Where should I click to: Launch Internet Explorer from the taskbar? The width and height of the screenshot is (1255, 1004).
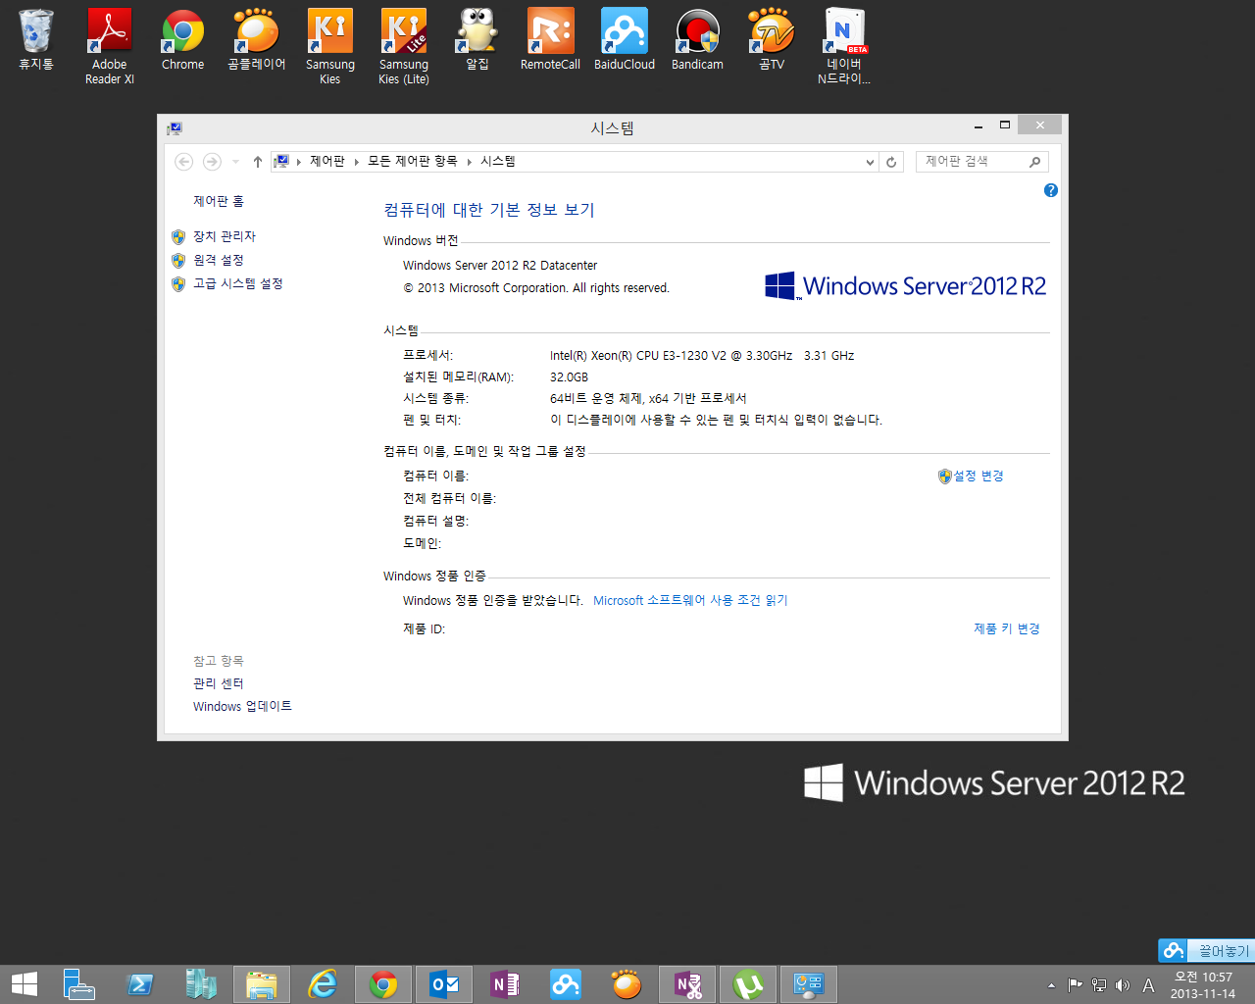click(x=323, y=984)
